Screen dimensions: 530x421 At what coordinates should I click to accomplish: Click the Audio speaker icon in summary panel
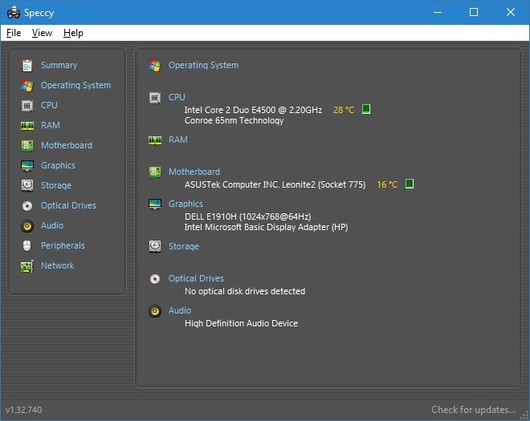155,311
